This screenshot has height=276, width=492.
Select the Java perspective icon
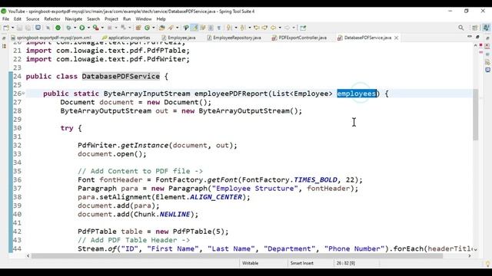pos(487,28)
